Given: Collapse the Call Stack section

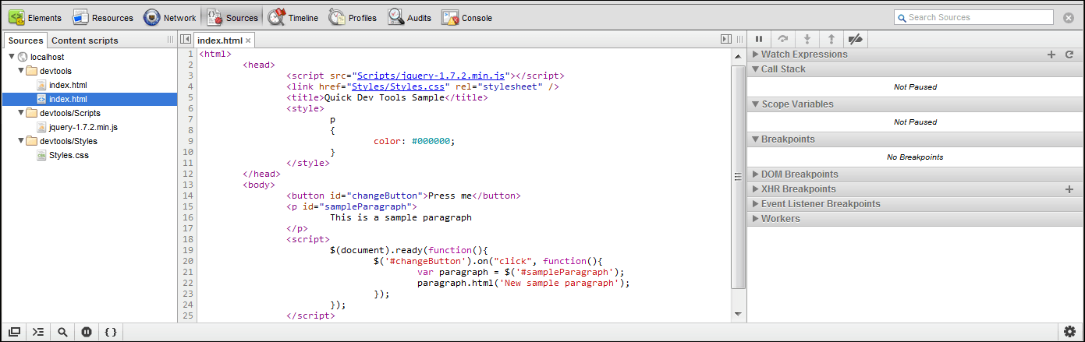Looking at the screenshot, I should [x=755, y=69].
